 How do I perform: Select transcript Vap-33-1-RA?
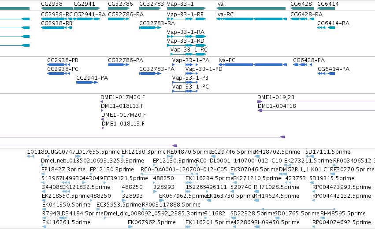[186, 32]
